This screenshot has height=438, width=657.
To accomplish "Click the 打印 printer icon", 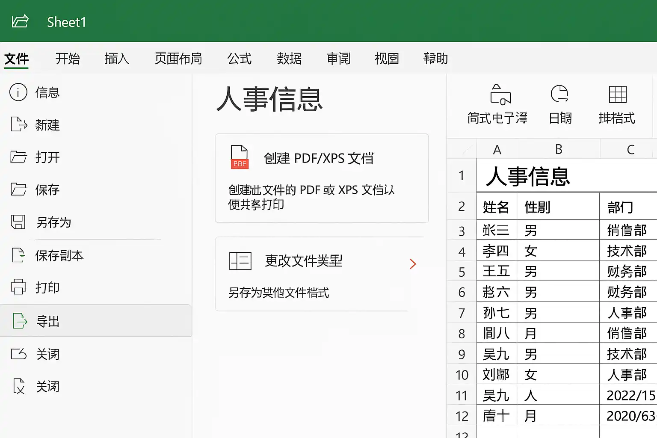I will [x=18, y=287].
